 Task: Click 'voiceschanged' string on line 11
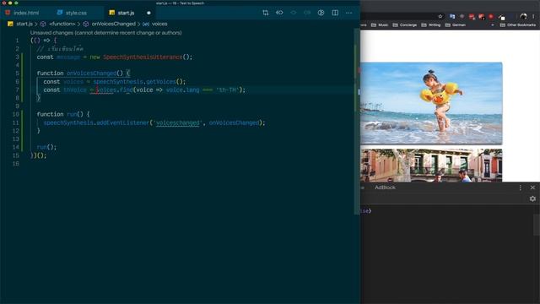point(178,122)
